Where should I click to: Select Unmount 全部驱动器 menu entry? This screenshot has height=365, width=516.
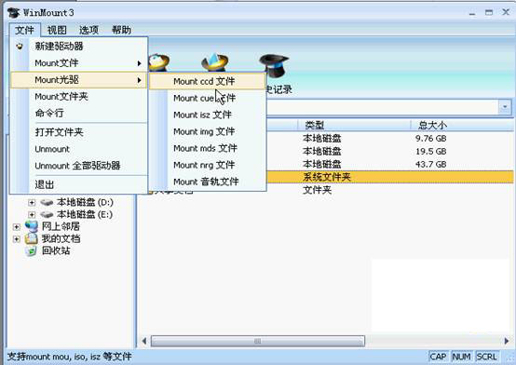pos(78,166)
